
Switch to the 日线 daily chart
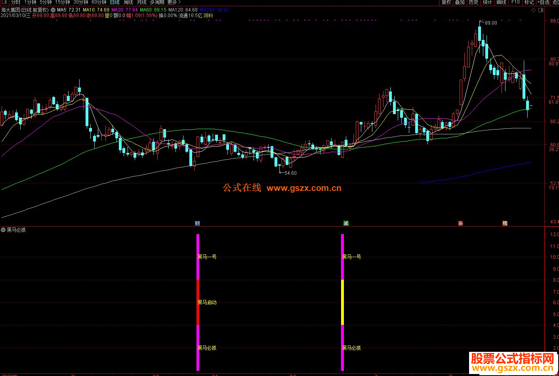click(115, 2)
